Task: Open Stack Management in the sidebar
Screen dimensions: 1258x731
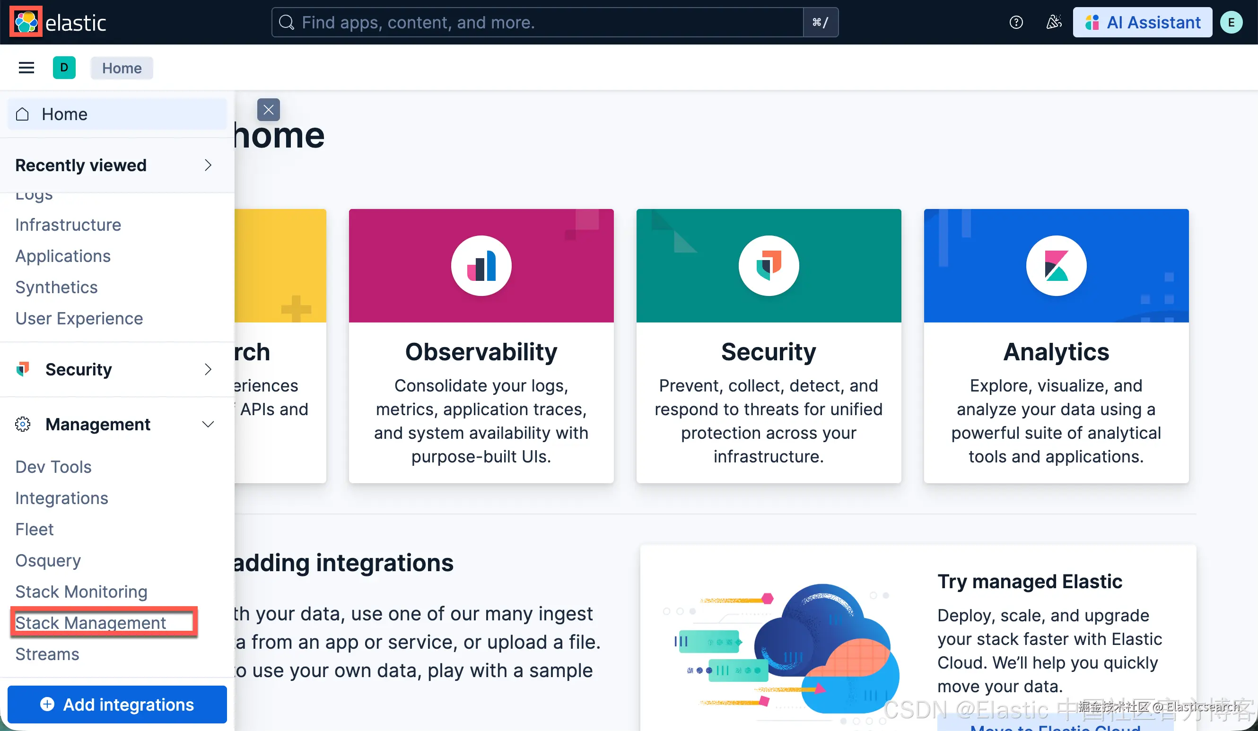Action: tap(90, 622)
